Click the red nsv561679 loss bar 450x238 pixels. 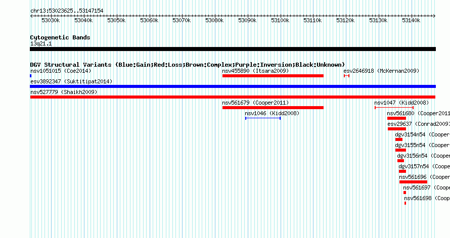click(273, 108)
